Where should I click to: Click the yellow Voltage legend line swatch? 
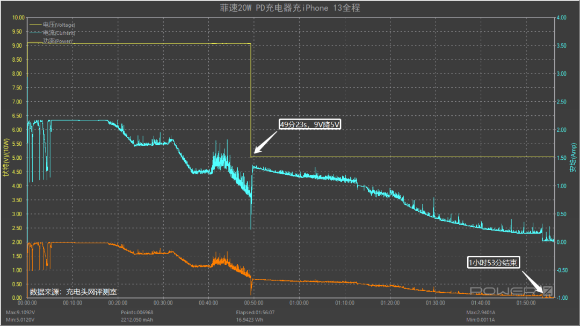(35, 25)
